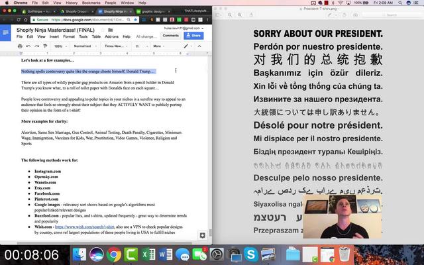
Task: Open Google Chrome from the Dock
Action: click(x=114, y=255)
